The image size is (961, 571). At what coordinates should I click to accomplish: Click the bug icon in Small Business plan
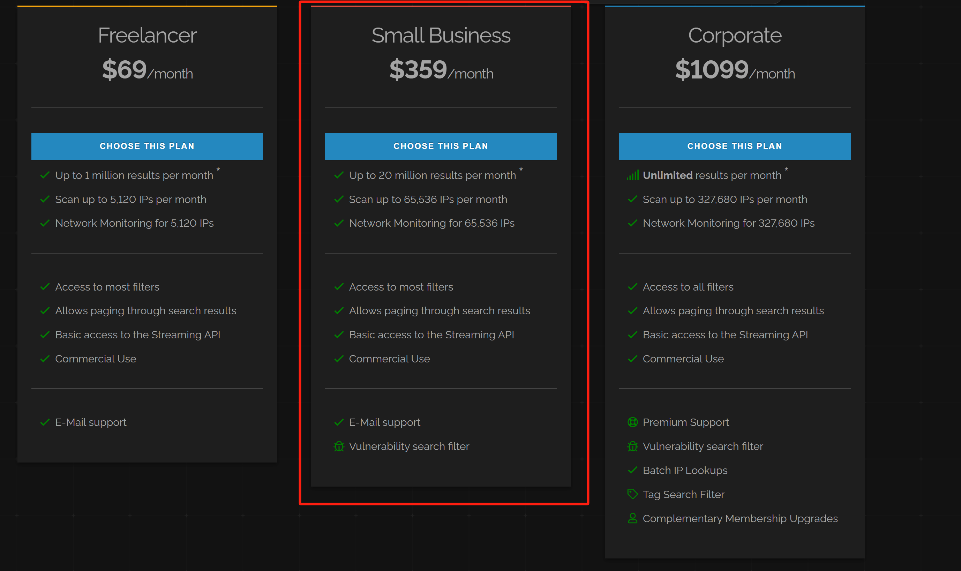(339, 446)
